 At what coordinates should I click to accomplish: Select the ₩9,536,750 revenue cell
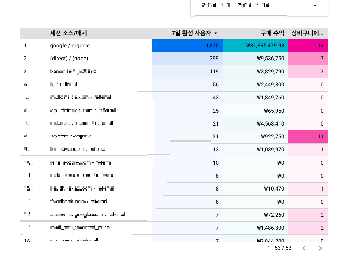point(256,59)
